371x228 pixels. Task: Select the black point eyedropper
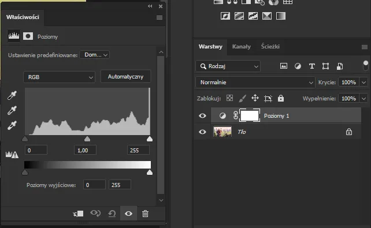coord(12,95)
